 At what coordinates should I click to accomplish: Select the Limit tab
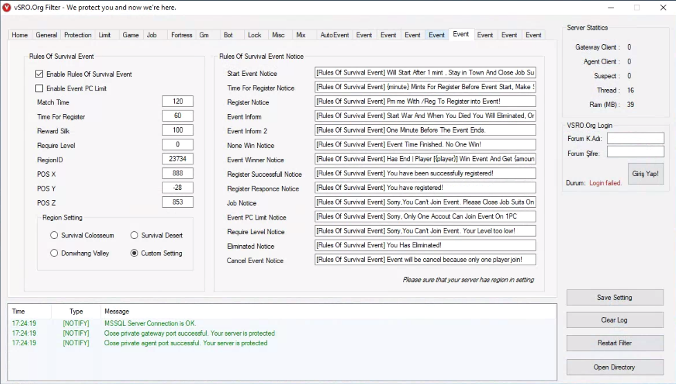[105, 35]
